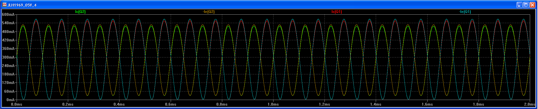Screen dimensions: 538x109
Task: Click the waveform window icon in title bar
Action: (4, 5)
